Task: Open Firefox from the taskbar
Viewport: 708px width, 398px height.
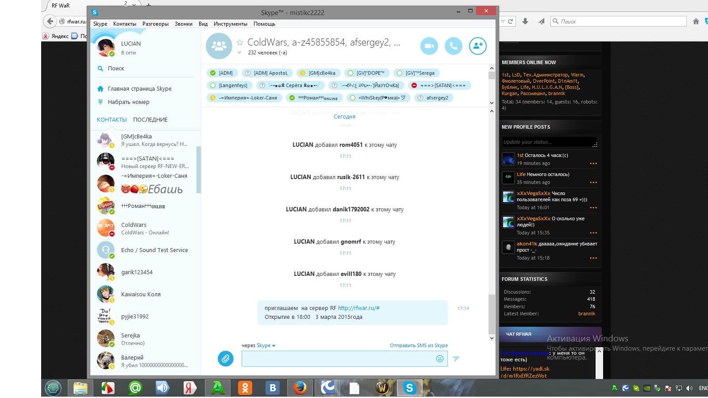Action: 300,388
